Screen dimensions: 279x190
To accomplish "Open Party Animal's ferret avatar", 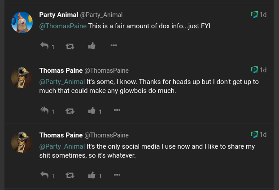I will [22, 22].
